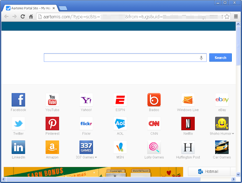242x183 pixels.
Task: Click the blue Search button
Action: coord(220,58)
